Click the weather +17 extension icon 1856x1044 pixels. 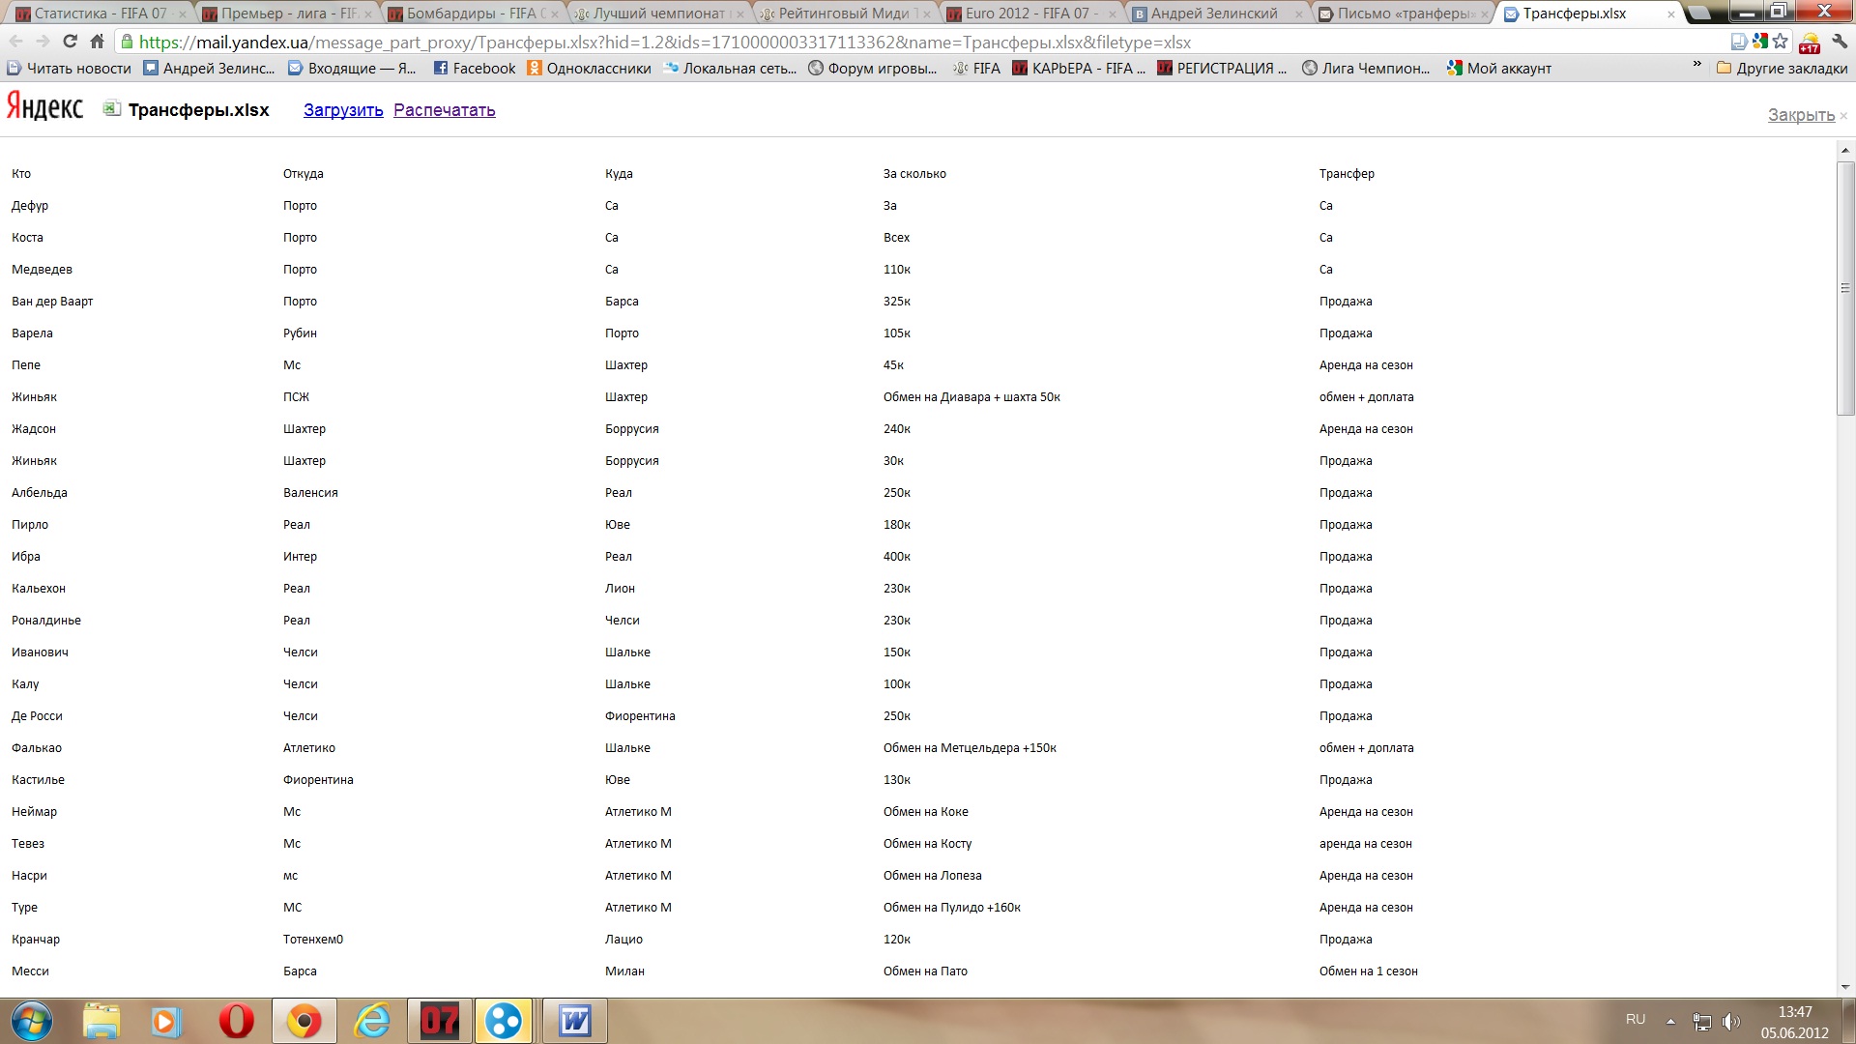[x=1809, y=43]
